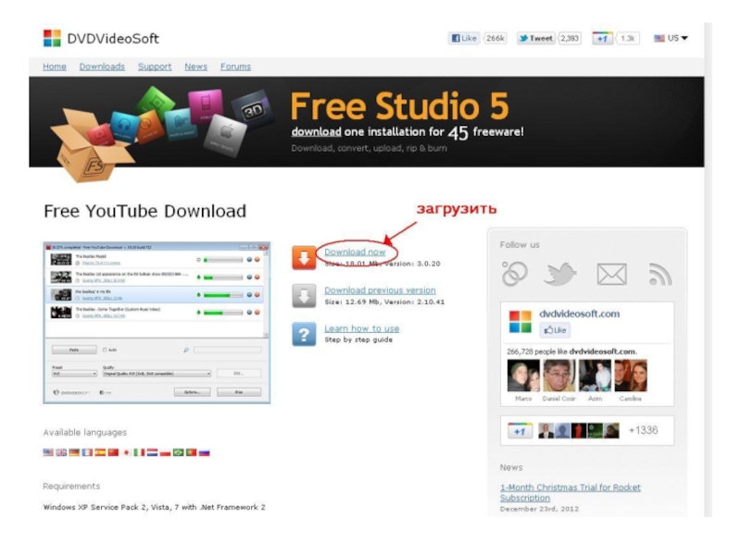
Task: Click the DVDVideoSoft logo
Action: pos(101,38)
